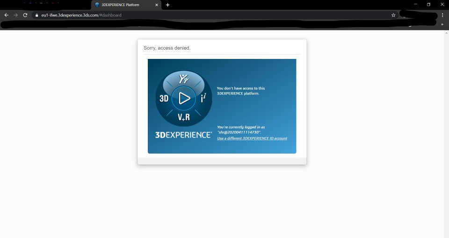Restore down the browser window
Image resolution: width=449 pixels, height=238 pixels.
coord(429,4)
